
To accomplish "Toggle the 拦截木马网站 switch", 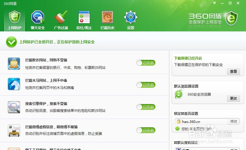I will [x=146, y=85].
